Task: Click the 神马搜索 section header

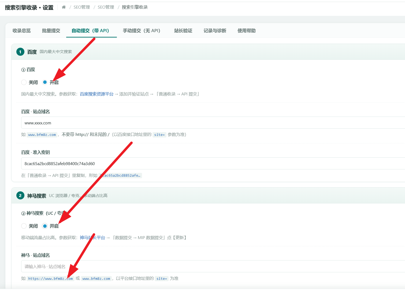Action: [208, 195]
